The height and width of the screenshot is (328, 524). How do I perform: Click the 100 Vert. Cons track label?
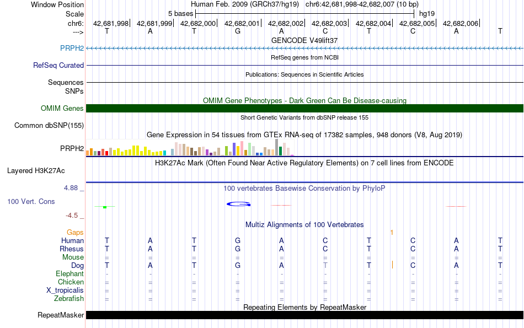(31, 202)
